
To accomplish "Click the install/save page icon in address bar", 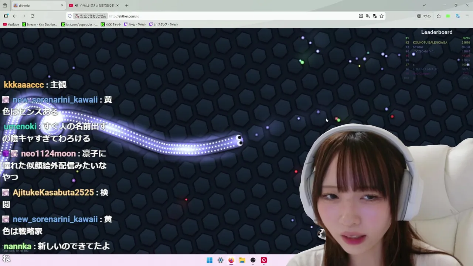I will (x=361, y=16).
